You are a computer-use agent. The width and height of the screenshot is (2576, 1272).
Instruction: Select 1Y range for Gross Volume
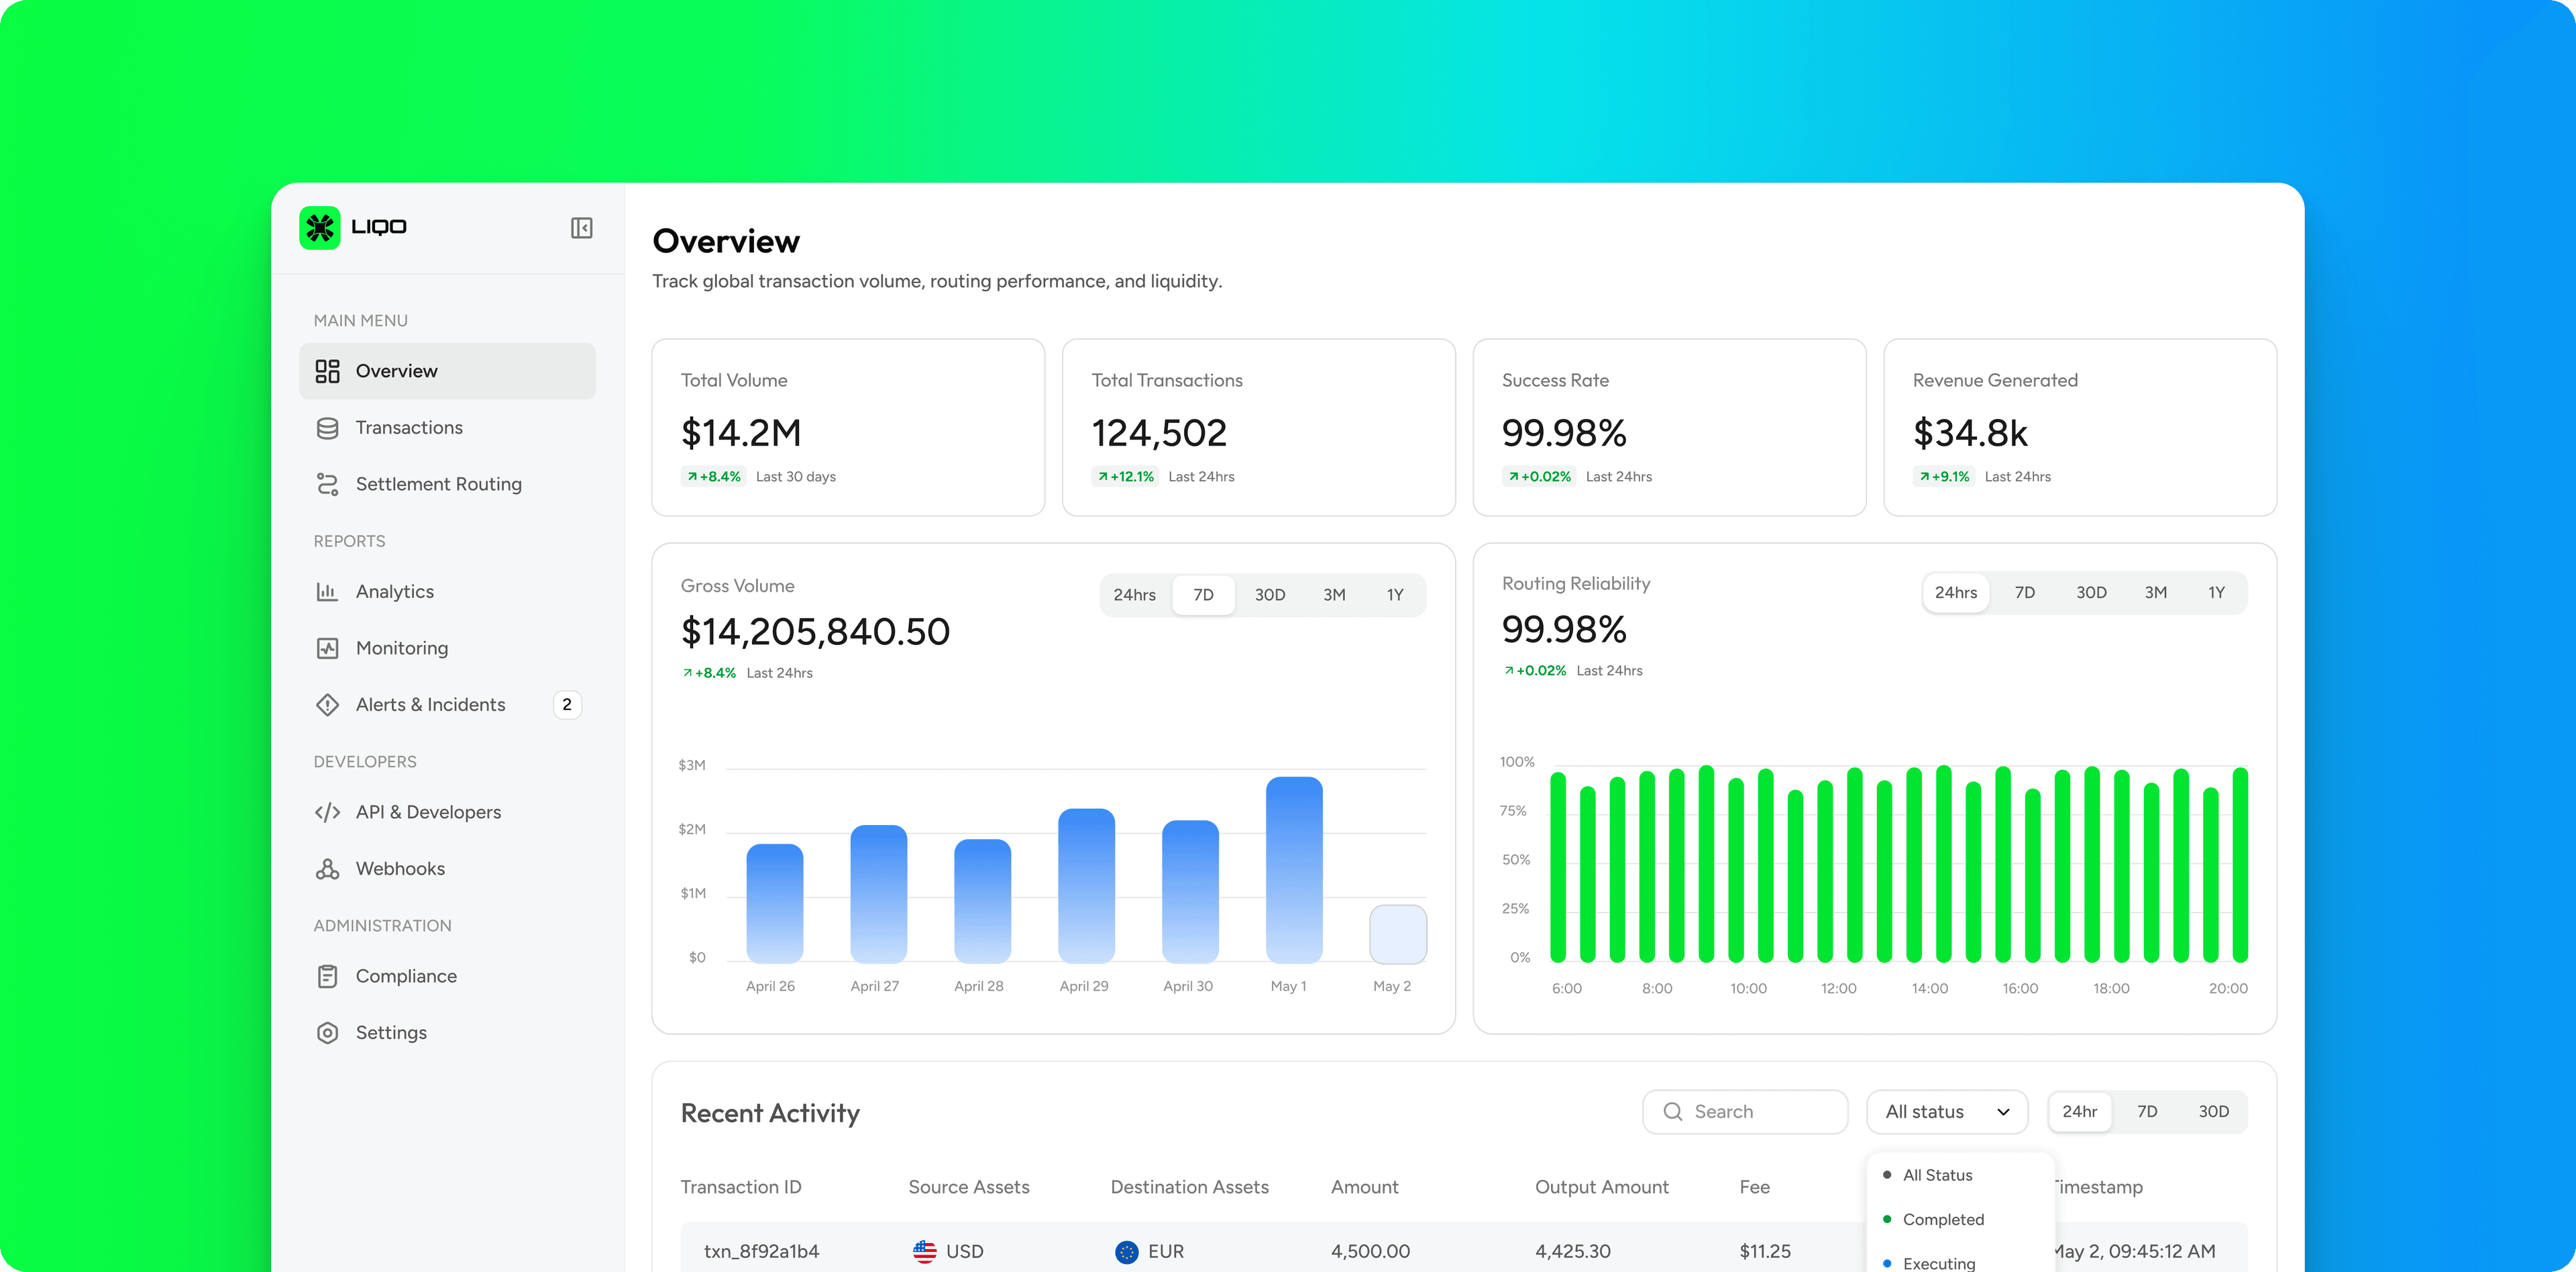pos(1395,595)
